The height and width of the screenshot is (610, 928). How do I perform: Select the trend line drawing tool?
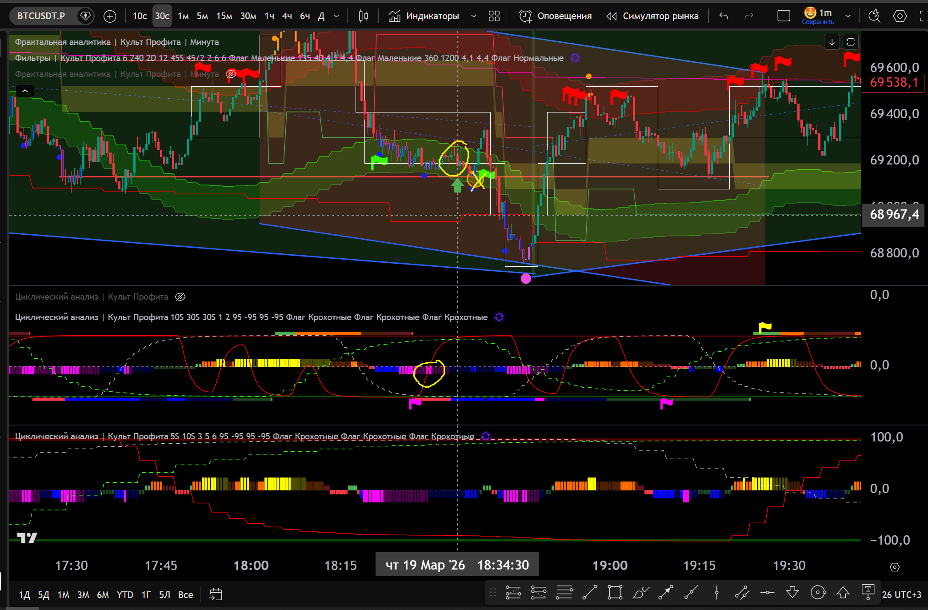589,593
